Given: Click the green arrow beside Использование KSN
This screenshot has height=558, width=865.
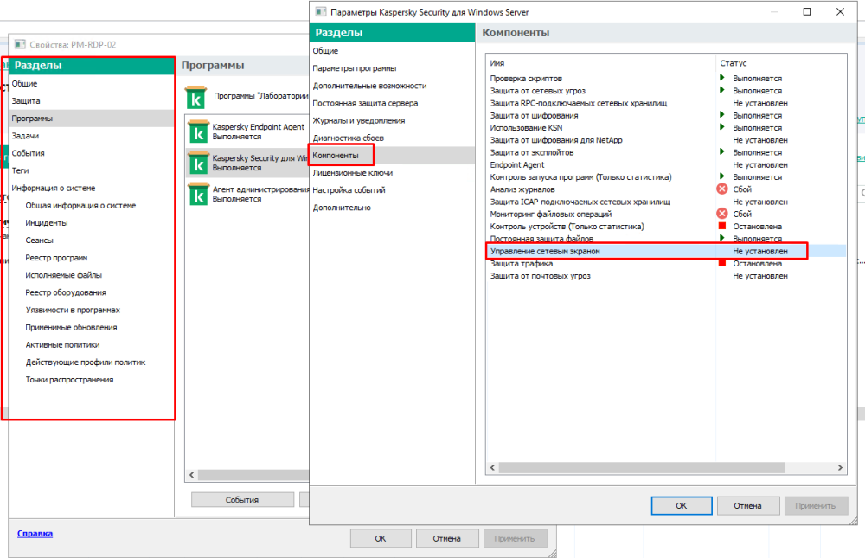Looking at the screenshot, I should point(722,127).
